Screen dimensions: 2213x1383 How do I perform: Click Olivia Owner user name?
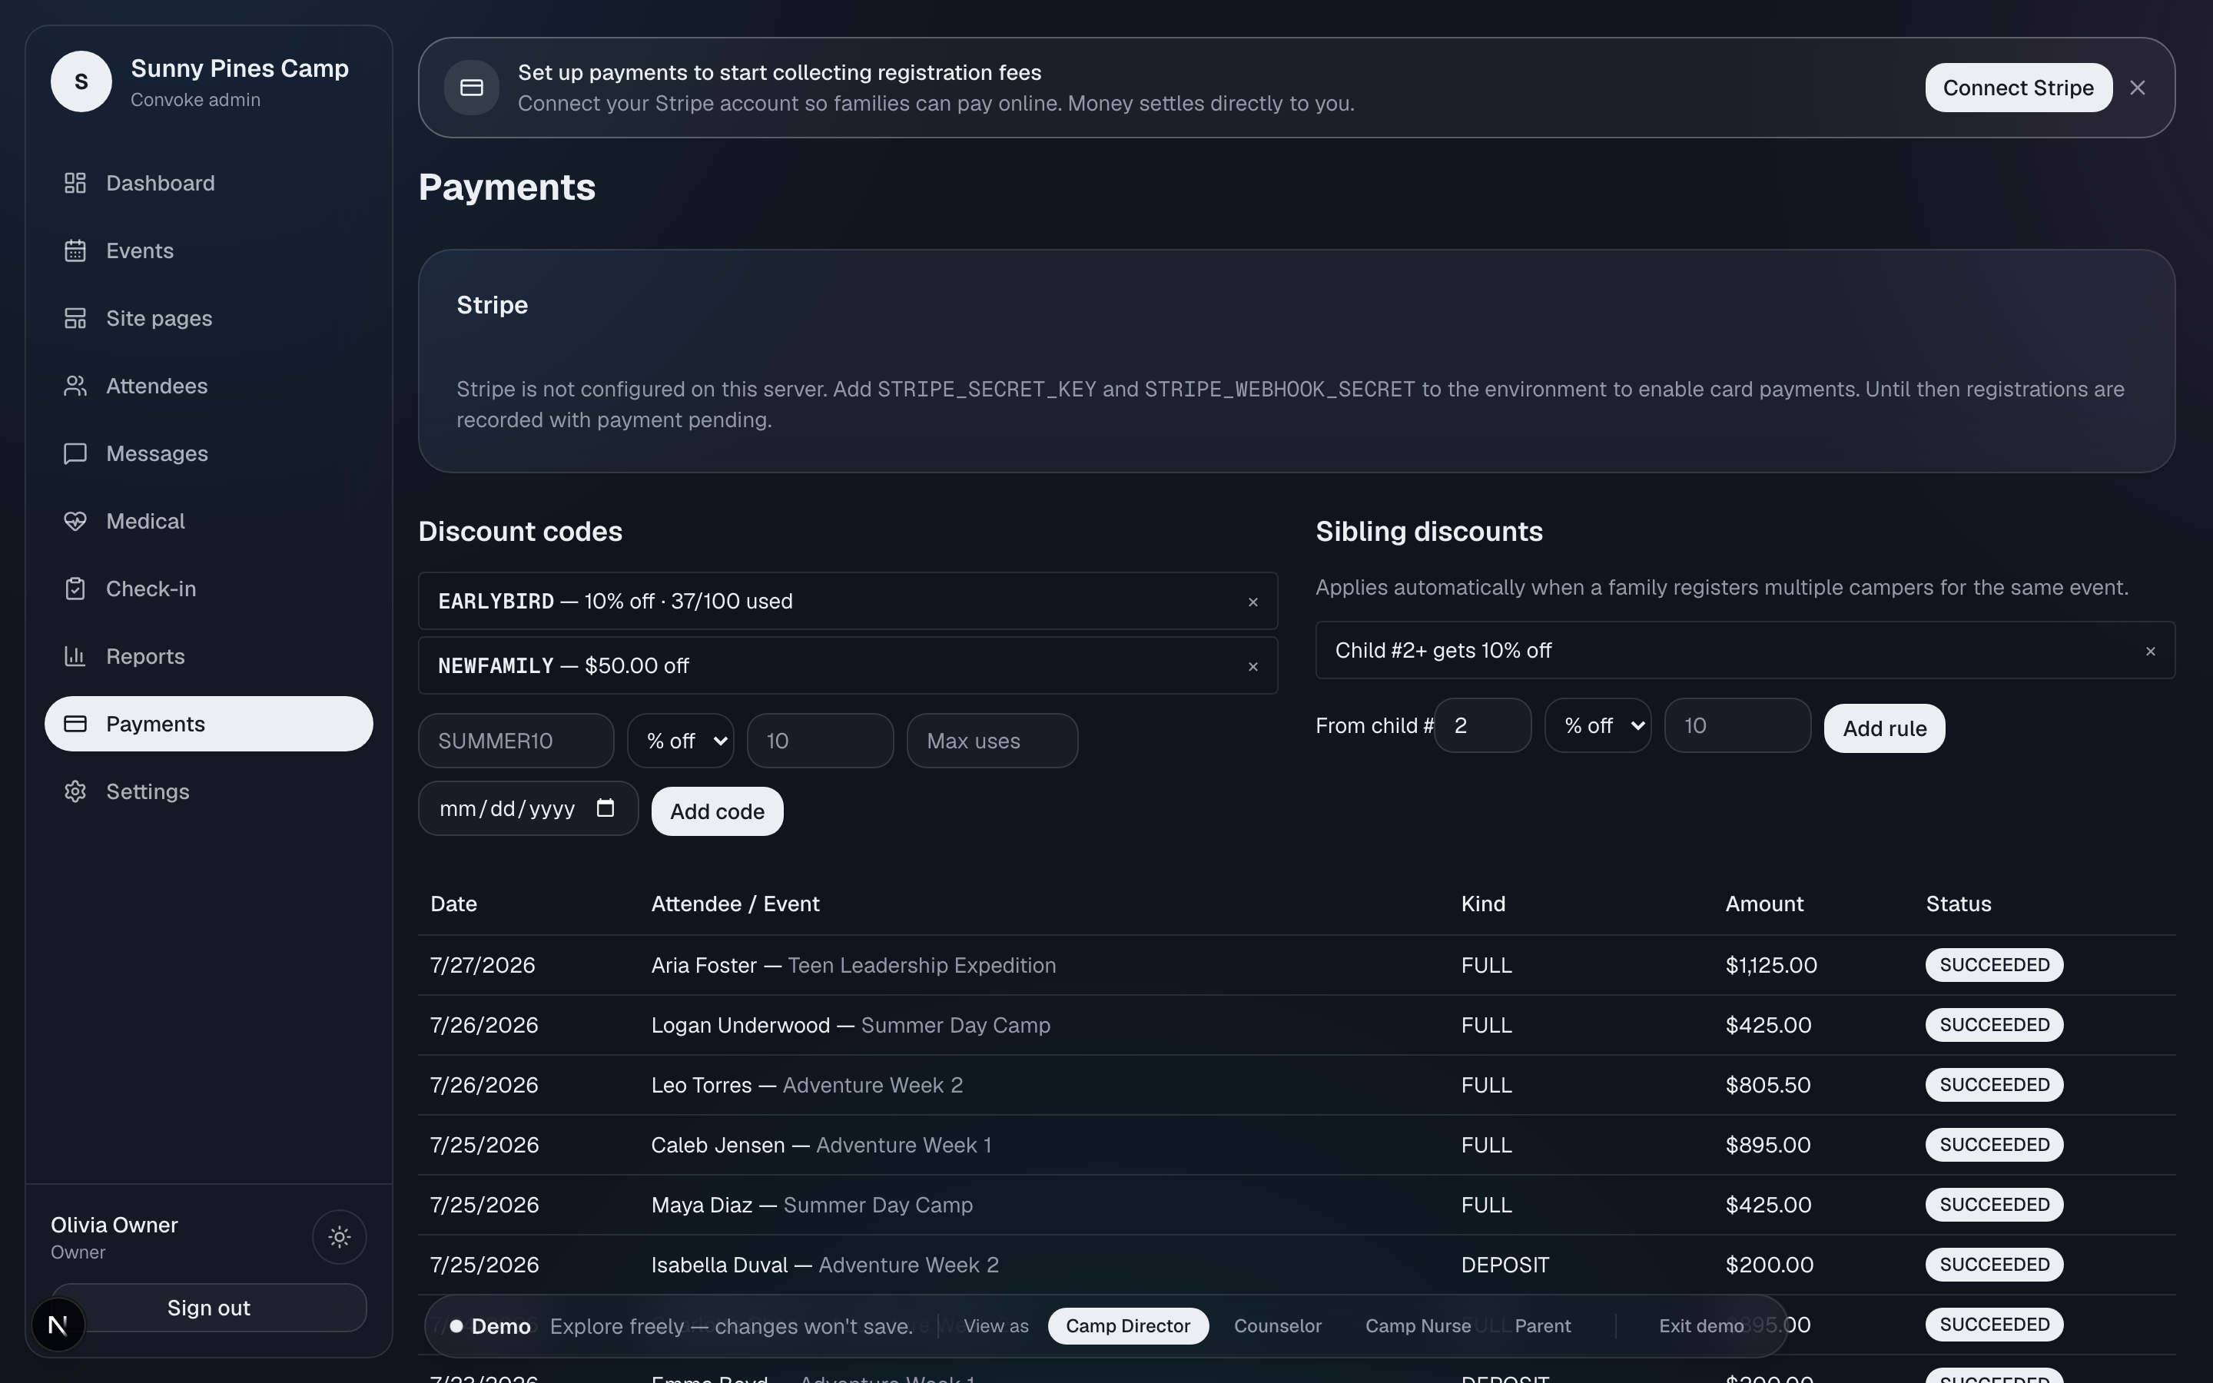click(x=114, y=1225)
